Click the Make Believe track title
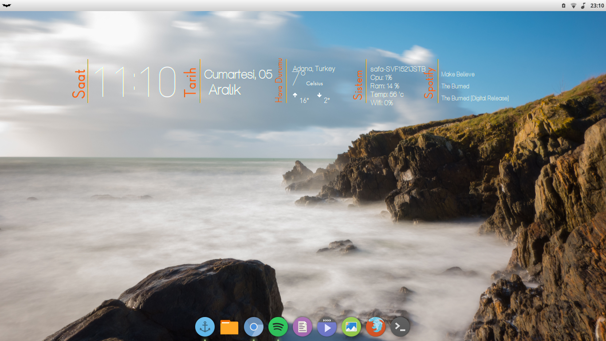 click(458, 74)
